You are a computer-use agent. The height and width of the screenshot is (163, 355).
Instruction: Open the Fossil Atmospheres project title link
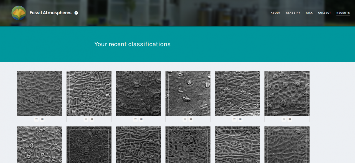pos(50,13)
